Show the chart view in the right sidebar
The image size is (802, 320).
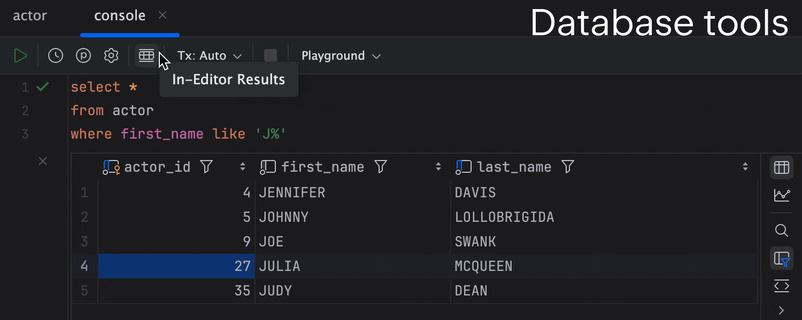coord(782,196)
